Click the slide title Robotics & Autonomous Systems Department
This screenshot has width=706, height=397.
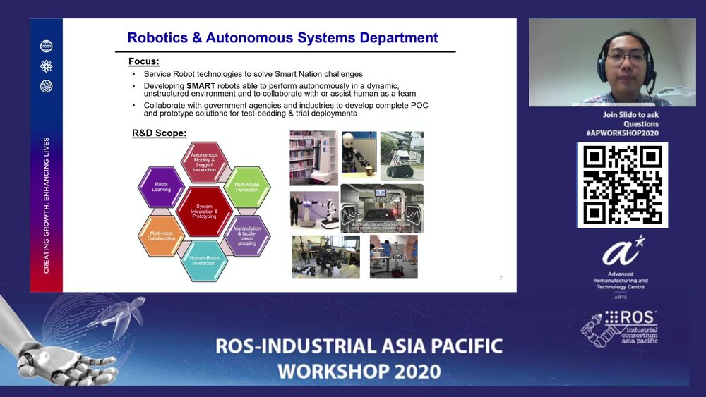283,38
